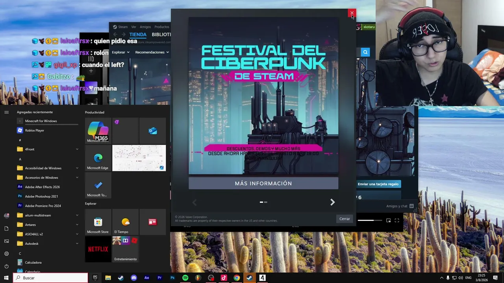The image size is (504, 283).
Task: Open the Microsoft Edge tile
Action: tap(98, 158)
